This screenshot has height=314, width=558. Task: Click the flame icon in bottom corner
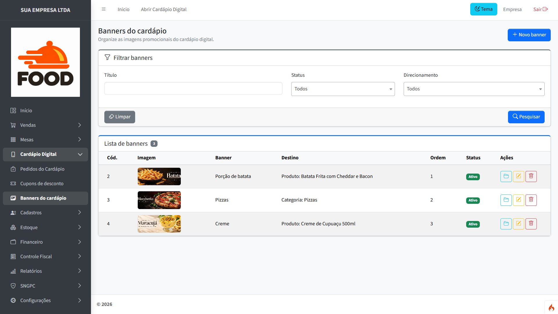click(551, 308)
